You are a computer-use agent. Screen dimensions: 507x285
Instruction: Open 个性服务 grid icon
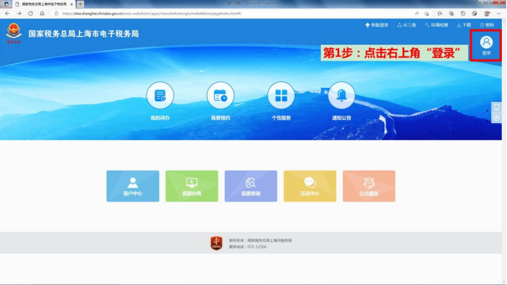tap(281, 95)
